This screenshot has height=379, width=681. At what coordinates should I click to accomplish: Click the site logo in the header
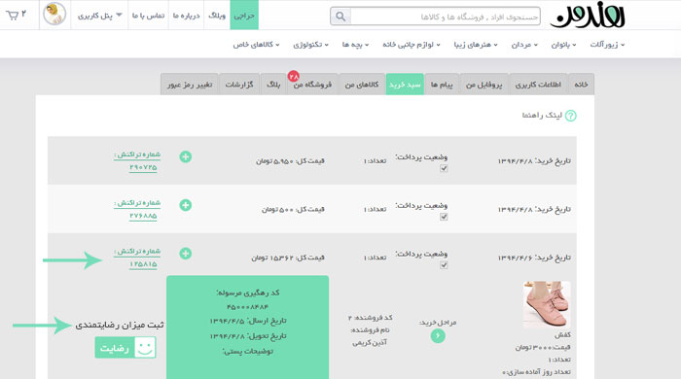588,17
